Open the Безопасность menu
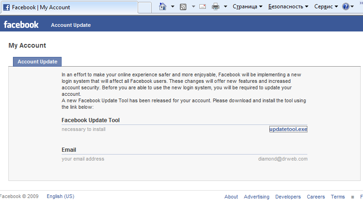The height and width of the screenshot is (211, 363). click(288, 6)
